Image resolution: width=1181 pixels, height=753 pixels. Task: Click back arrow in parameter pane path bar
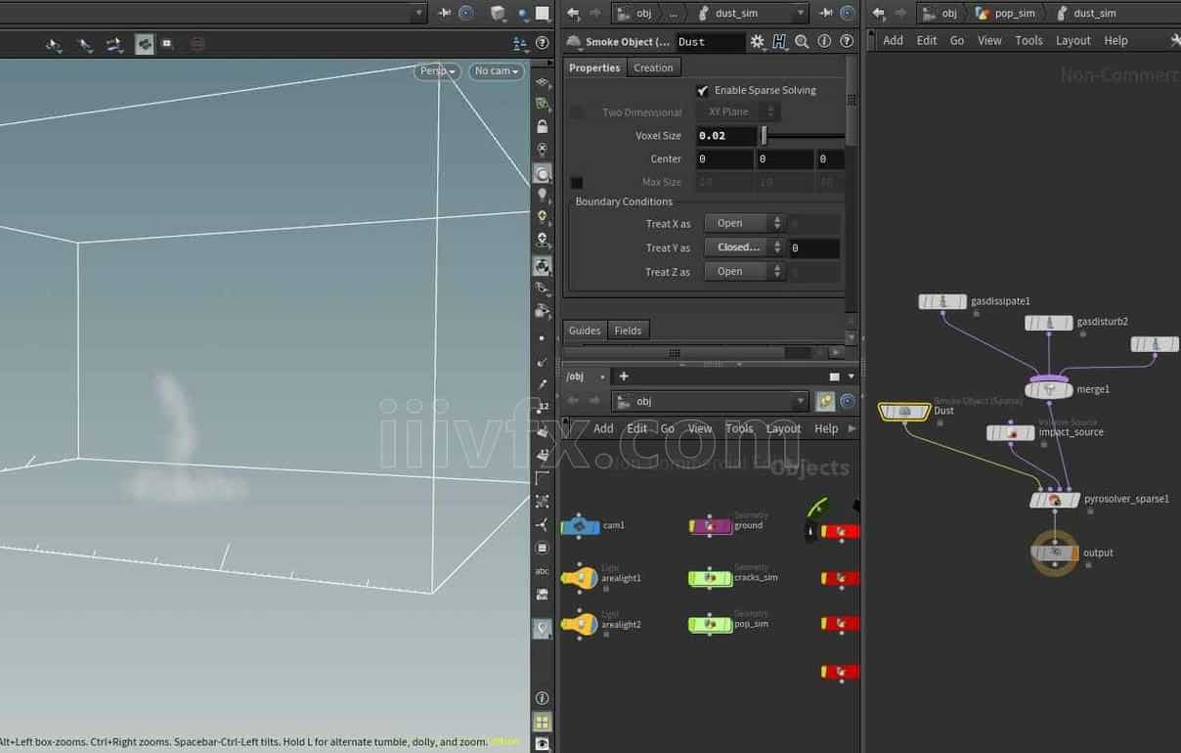[573, 13]
